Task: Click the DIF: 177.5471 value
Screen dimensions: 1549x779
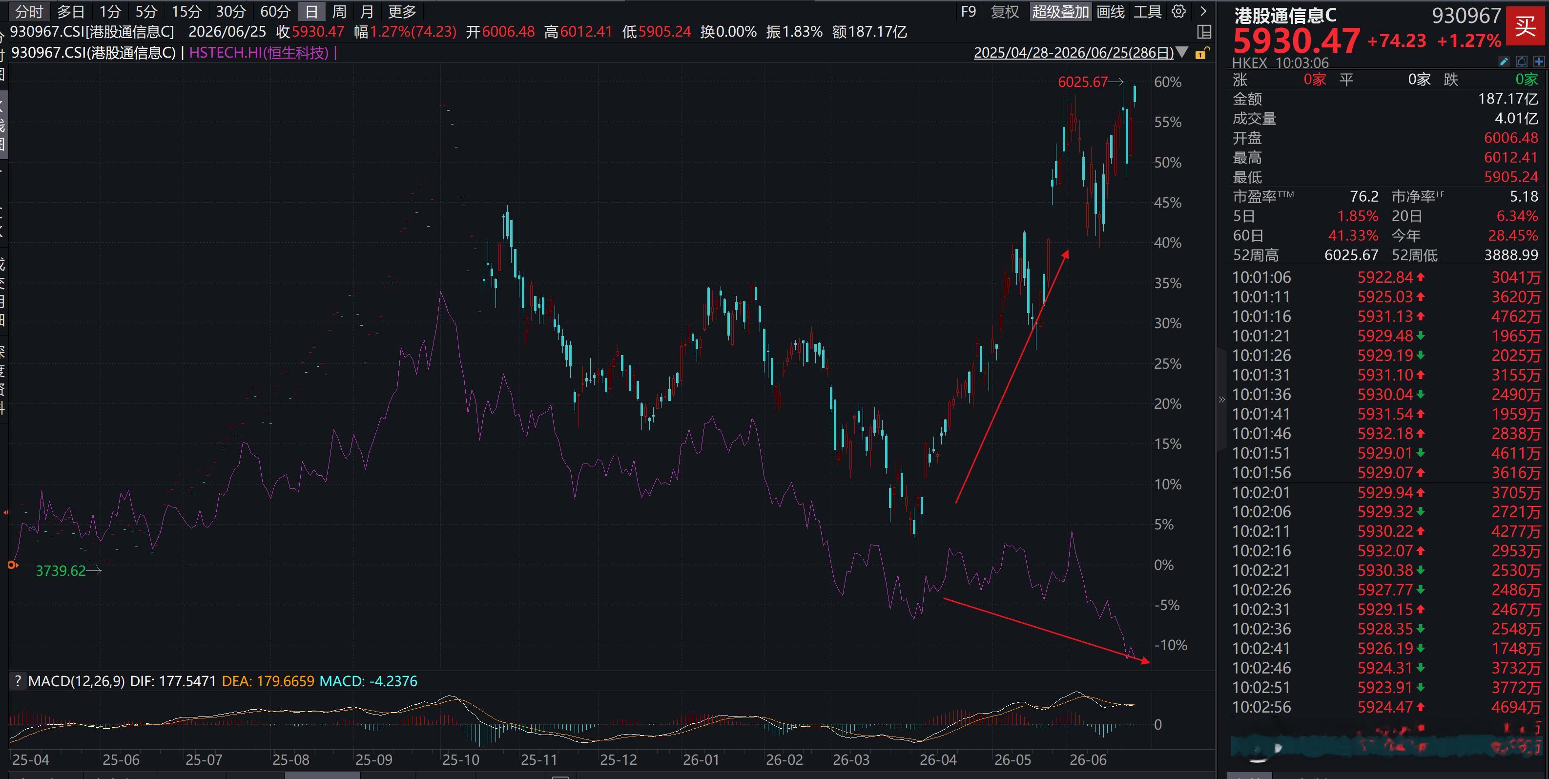Action: point(173,681)
